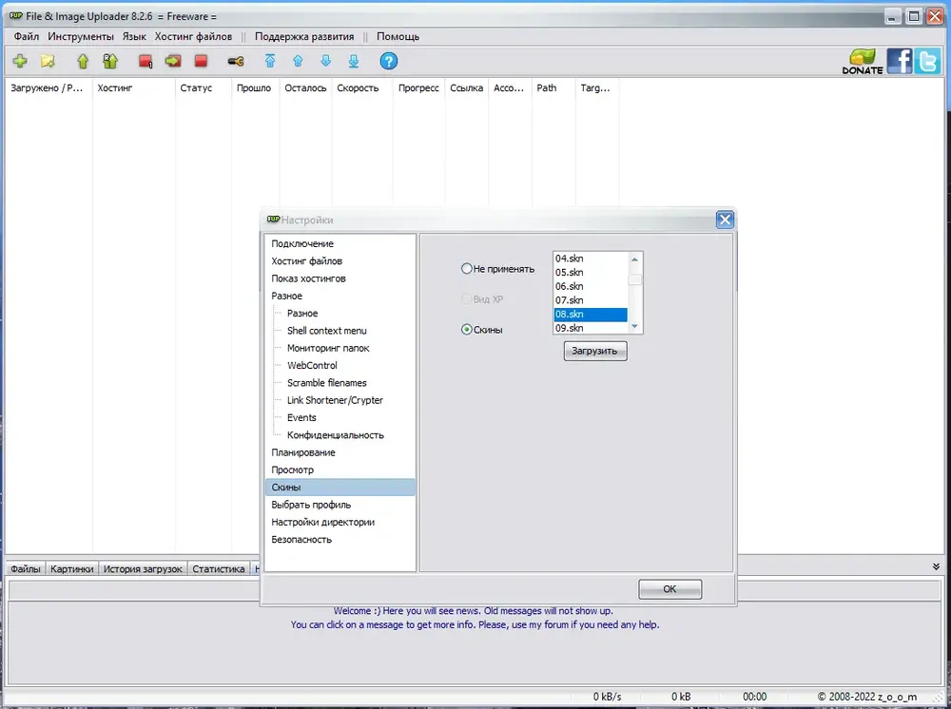Screen dimensions: 951x709
Task: Click skin list scroll up arrow
Action: pos(634,259)
